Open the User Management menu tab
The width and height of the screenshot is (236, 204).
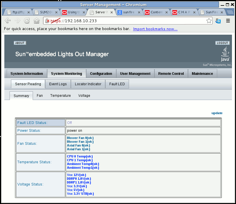(x=135, y=74)
